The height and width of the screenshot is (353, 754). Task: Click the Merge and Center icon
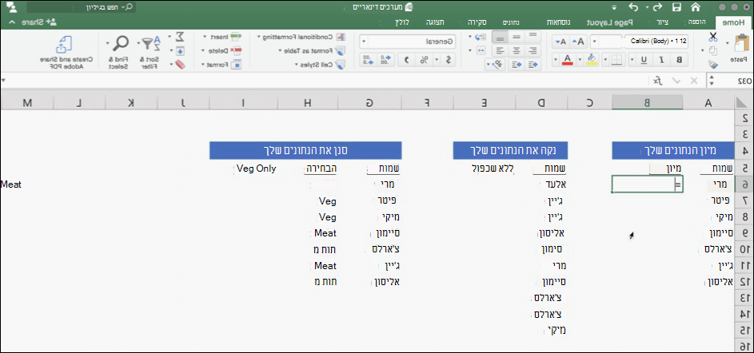pyautogui.click(x=481, y=50)
